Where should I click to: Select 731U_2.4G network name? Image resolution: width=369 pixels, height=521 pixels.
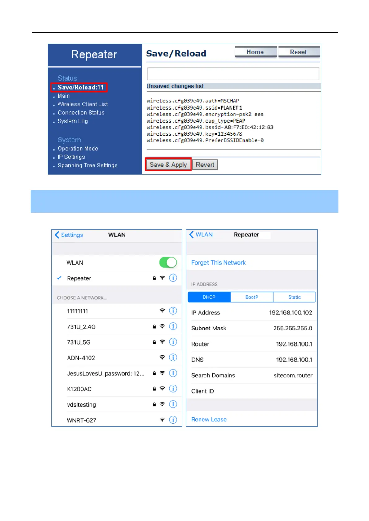coord(81,326)
